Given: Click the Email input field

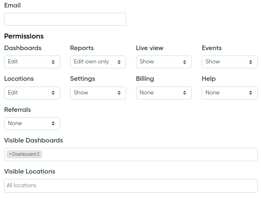Looking at the screenshot, I should [x=65, y=19].
